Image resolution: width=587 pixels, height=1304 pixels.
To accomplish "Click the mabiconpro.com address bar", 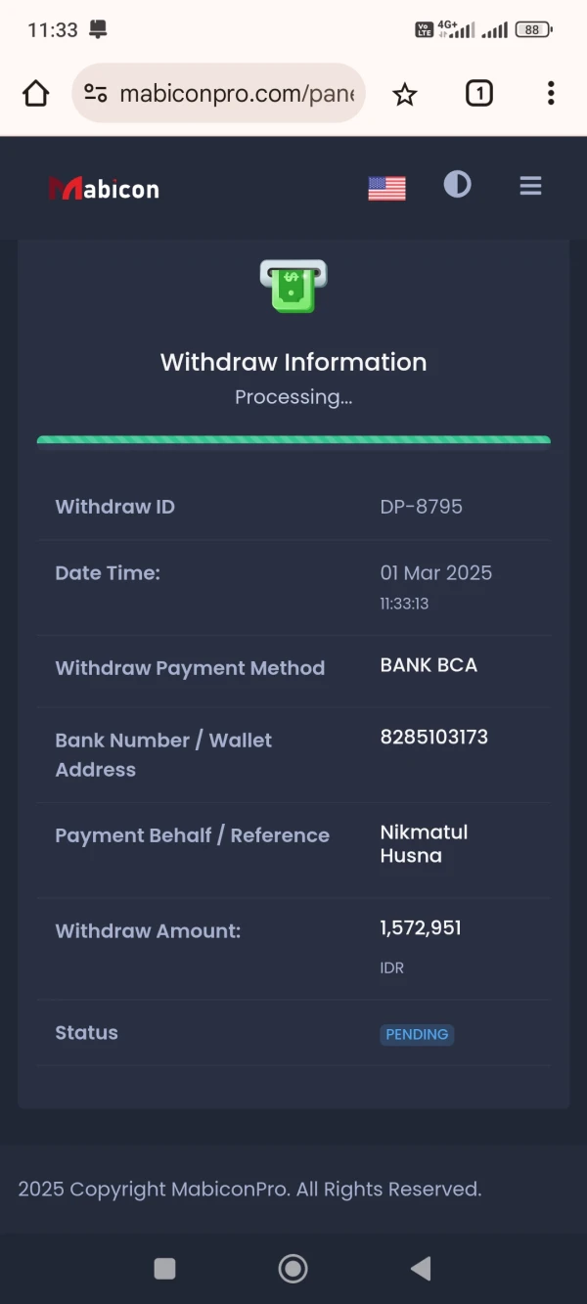I will point(235,94).
